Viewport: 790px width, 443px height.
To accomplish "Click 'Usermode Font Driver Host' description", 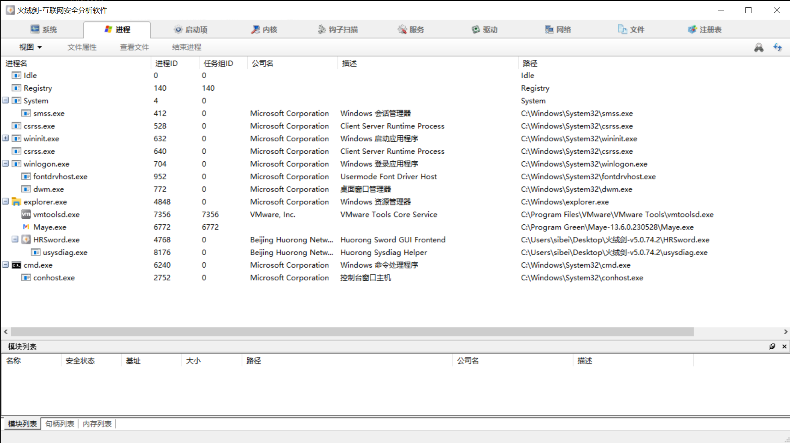I will click(389, 177).
